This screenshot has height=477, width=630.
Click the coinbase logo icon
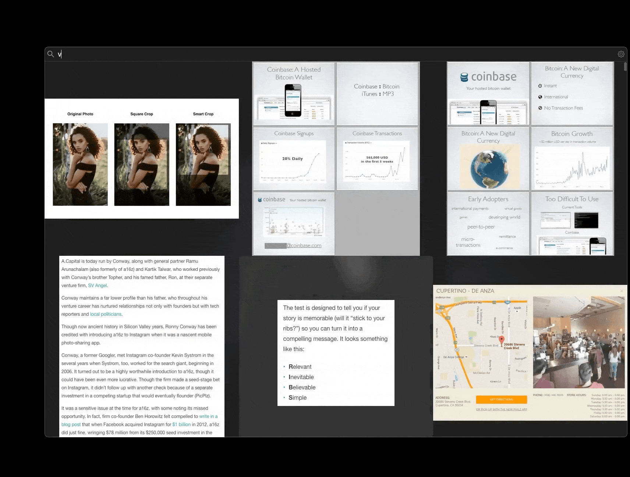click(x=464, y=77)
